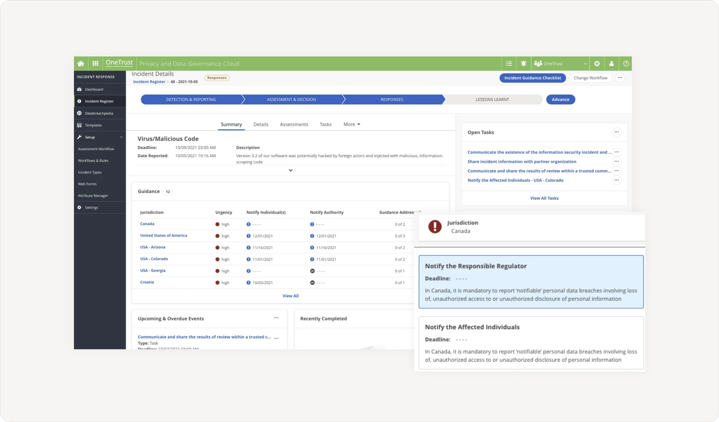The height and width of the screenshot is (422, 719).
Task: Open Dashboard in sidebar
Action: [x=100, y=89]
